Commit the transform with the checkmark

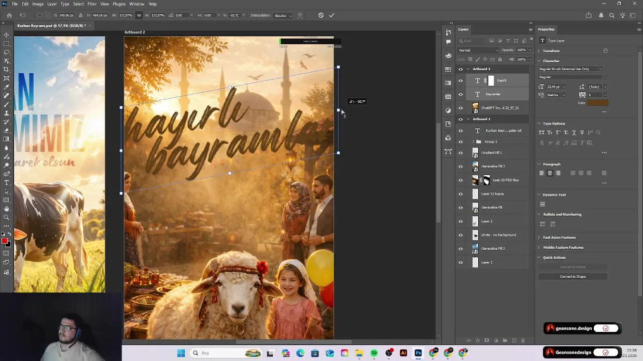[332, 16]
